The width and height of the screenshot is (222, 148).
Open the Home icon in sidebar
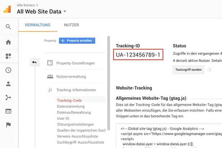pyautogui.click(x=8, y=42)
